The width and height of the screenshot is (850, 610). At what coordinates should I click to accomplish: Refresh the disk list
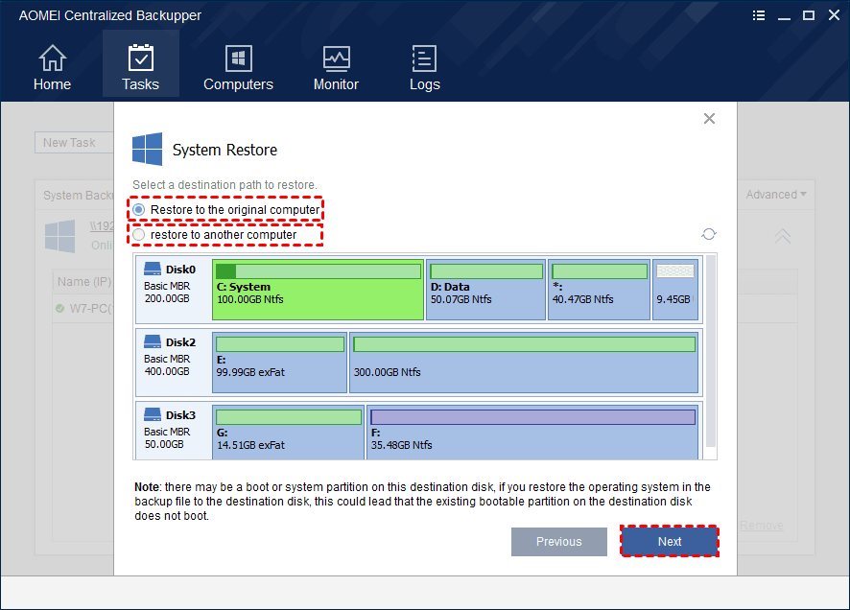pyautogui.click(x=709, y=234)
